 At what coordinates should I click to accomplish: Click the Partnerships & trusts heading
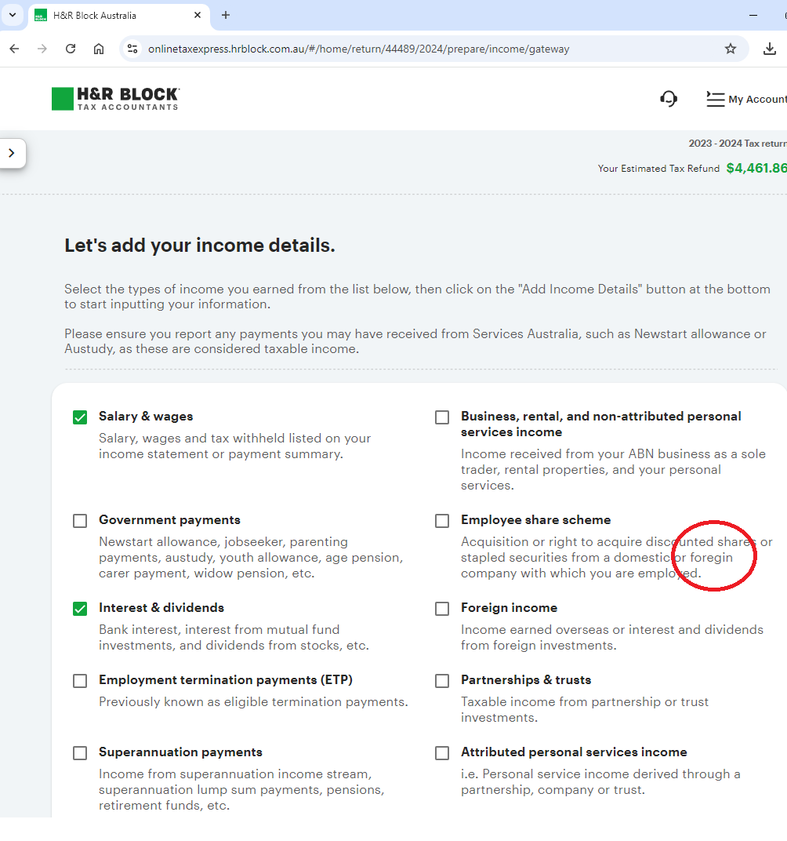coord(526,679)
